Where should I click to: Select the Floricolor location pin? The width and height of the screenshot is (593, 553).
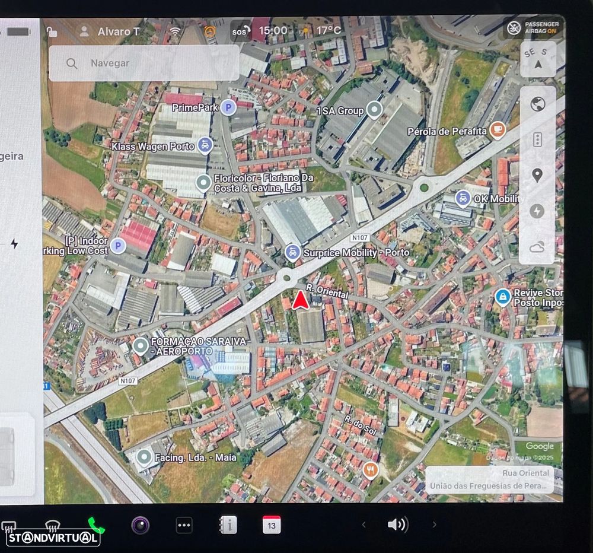203,183
